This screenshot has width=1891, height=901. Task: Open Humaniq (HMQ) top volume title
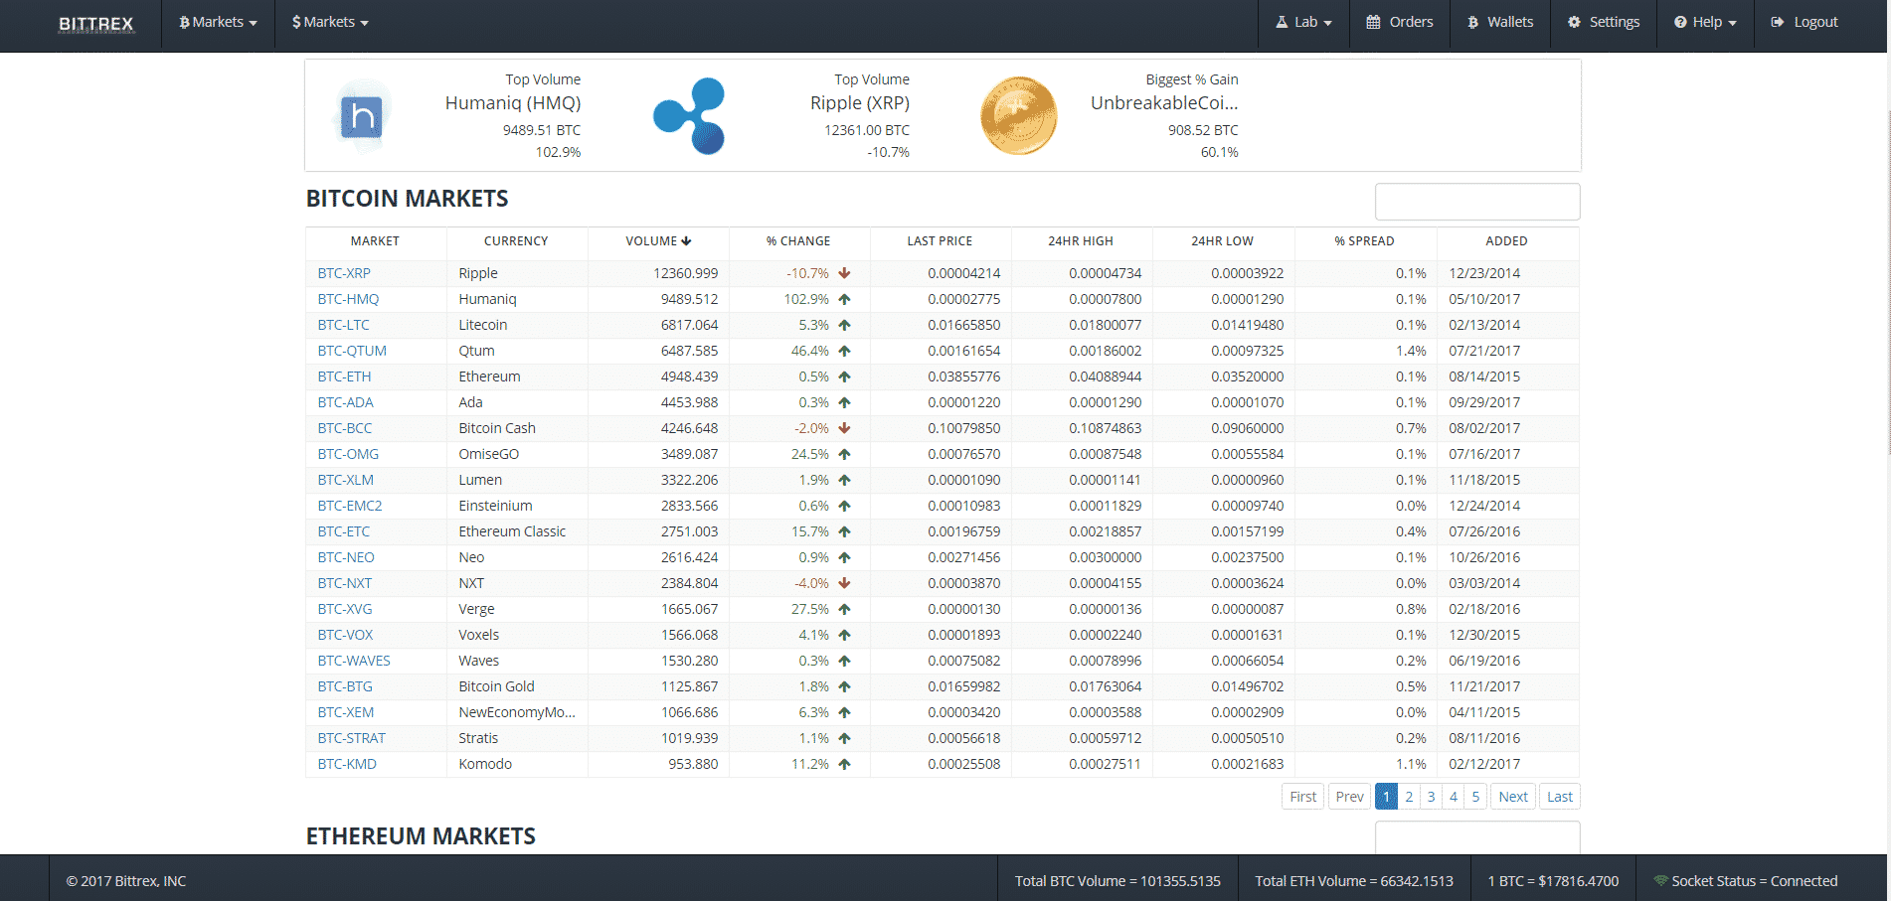point(513,103)
